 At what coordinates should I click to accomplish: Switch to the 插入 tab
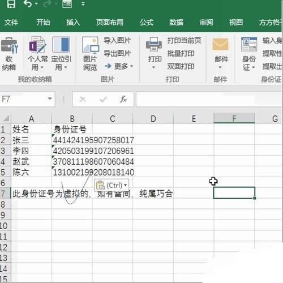coord(73,23)
